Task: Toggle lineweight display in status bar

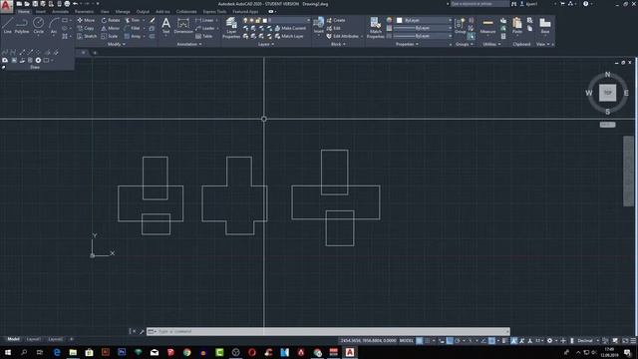Action: (504, 341)
